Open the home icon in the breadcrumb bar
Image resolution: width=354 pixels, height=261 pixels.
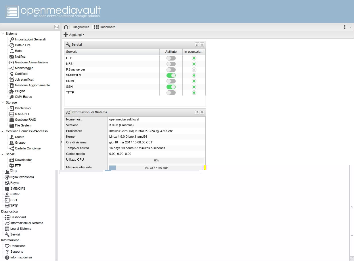pyautogui.click(x=66, y=27)
